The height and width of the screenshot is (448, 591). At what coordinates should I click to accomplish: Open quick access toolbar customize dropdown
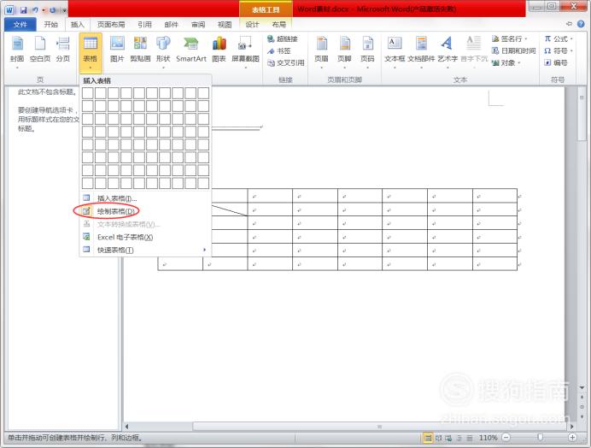click(x=65, y=10)
